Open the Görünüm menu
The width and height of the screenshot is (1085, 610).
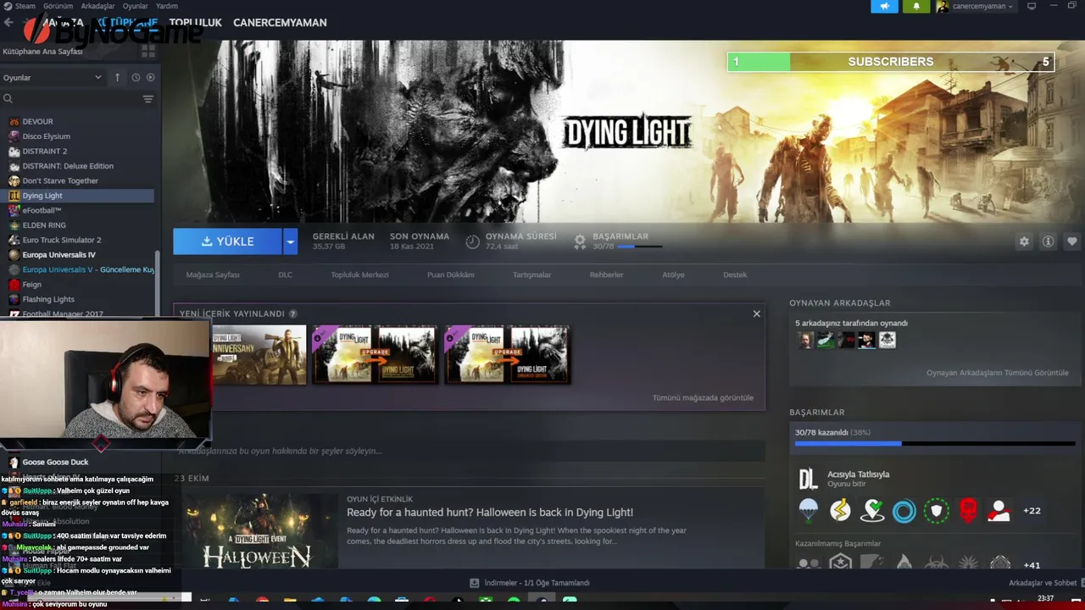click(58, 6)
